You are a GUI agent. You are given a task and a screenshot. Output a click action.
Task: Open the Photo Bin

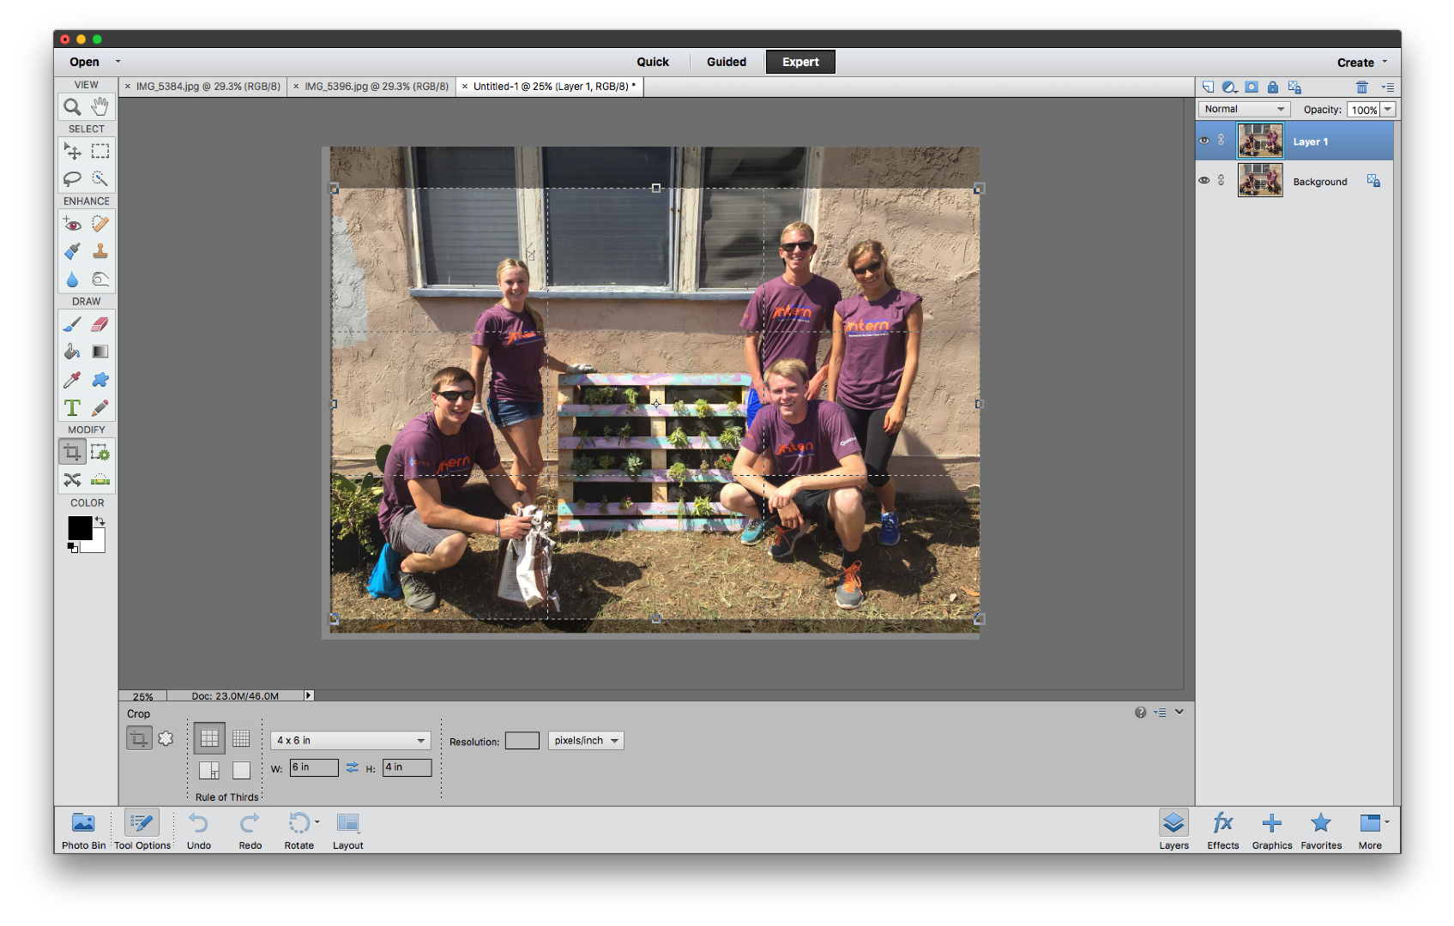(x=83, y=831)
